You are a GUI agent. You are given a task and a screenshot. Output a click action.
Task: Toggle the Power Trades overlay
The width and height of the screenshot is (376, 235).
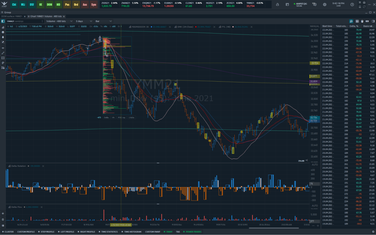point(192,232)
